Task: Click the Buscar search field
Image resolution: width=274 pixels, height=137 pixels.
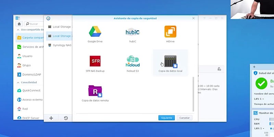Action: (x=34, y=24)
